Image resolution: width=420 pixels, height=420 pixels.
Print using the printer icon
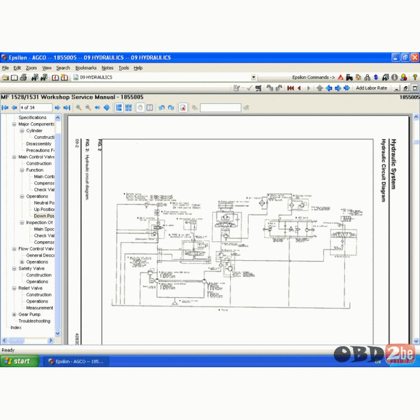24,78
